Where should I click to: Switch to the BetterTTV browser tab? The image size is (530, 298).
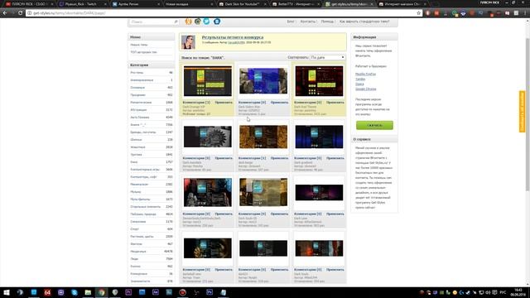coord(296,4)
